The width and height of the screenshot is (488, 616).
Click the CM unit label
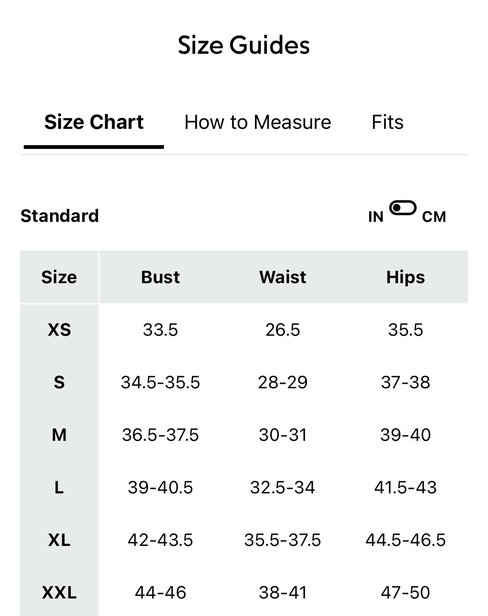point(434,216)
